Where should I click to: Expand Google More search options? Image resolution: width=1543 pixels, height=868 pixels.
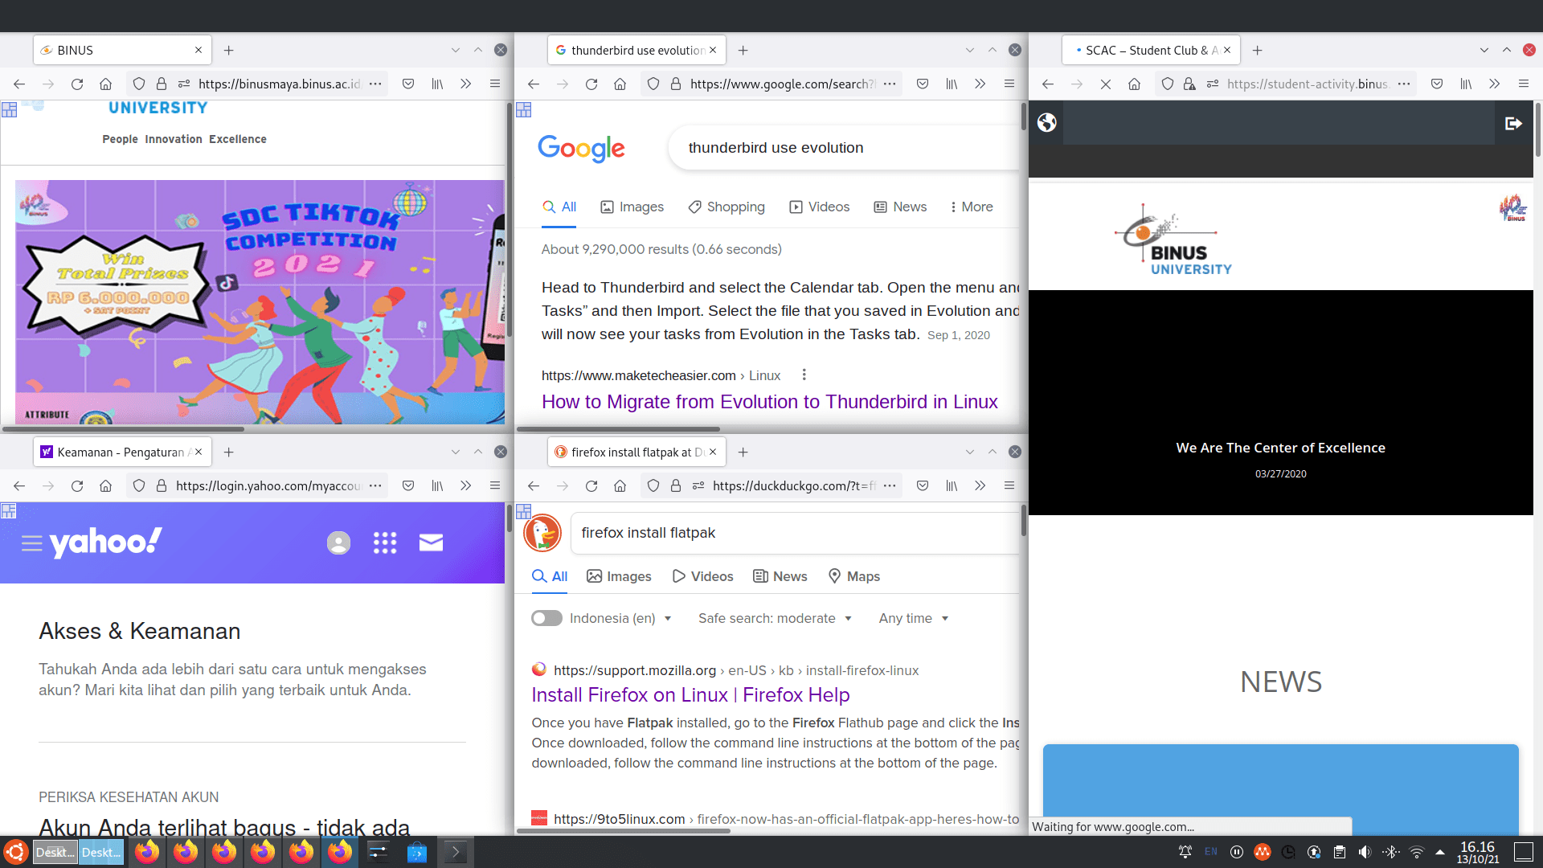(971, 207)
